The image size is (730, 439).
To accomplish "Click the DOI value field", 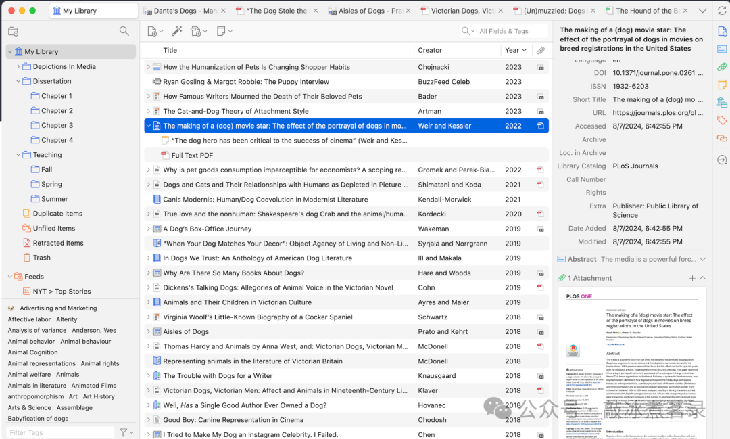I will click(658, 72).
